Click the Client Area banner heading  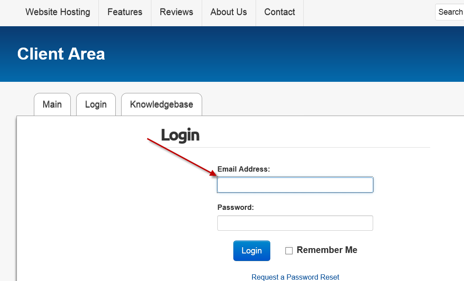click(x=61, y=54)
